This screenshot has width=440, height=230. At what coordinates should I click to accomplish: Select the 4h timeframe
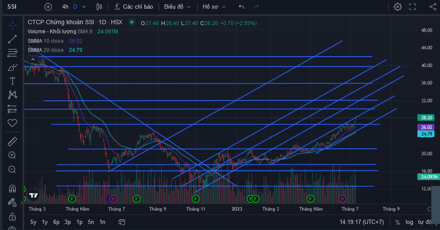[x=65, y=7]
